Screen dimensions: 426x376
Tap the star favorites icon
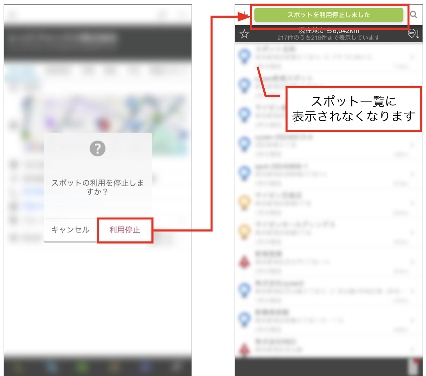pos(244,34)
